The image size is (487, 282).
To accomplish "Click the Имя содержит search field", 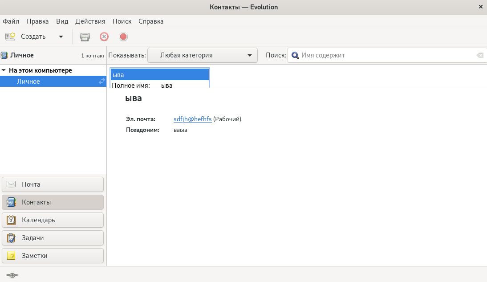I will pyautogui.click(x=387, y=55).
